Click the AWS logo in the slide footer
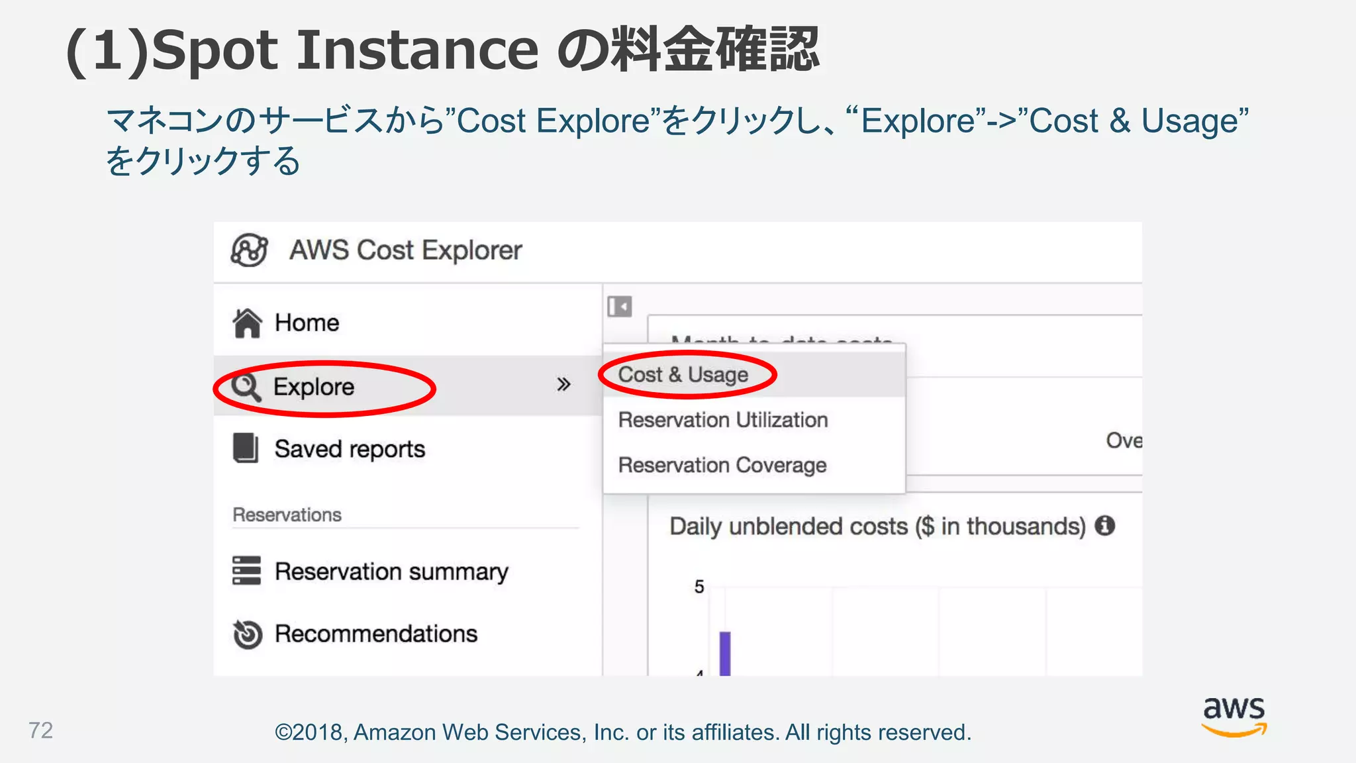Image resolution: width=1356 pixels, height=763 pixels. (x=1234, y=717)
